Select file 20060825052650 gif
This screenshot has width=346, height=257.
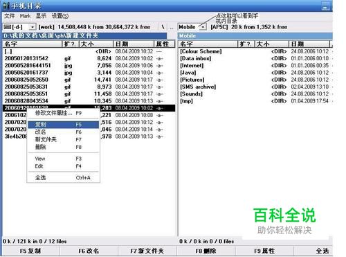89,80
